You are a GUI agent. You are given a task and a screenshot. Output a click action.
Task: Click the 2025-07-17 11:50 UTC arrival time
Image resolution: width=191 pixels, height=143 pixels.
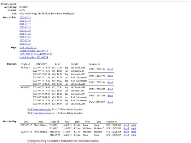point(41,77)
